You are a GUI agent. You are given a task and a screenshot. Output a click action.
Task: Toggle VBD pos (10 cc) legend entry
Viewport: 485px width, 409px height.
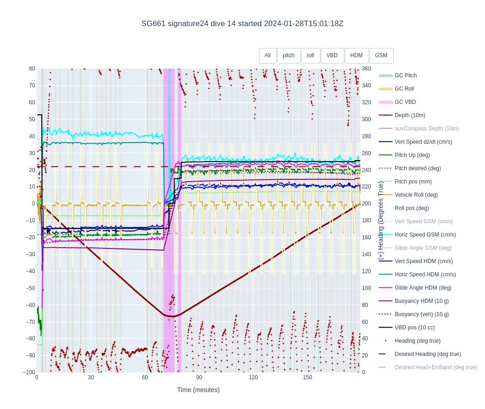coord(414,328)
